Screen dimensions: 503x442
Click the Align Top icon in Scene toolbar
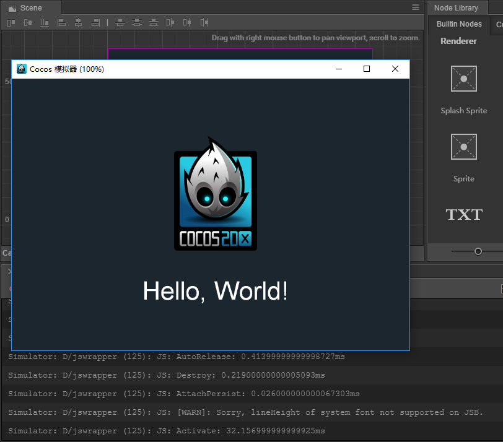pos(11,22)
